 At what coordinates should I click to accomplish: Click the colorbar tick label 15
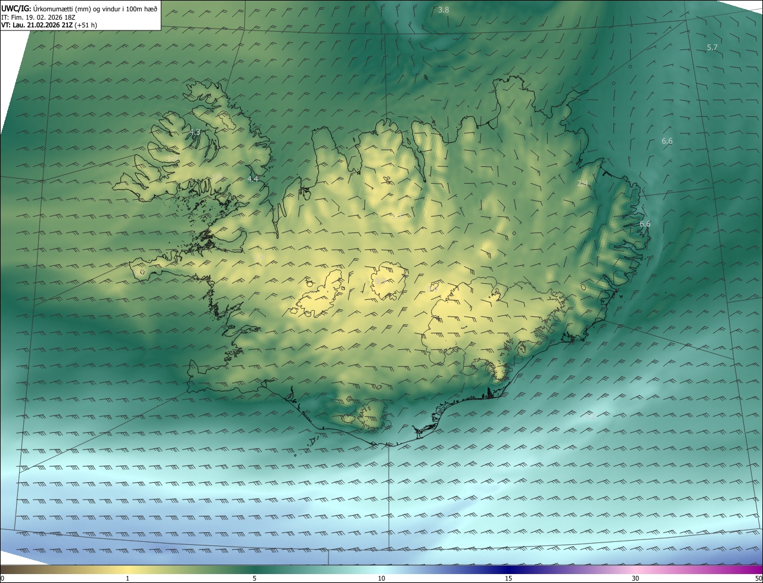coord(508,578)
